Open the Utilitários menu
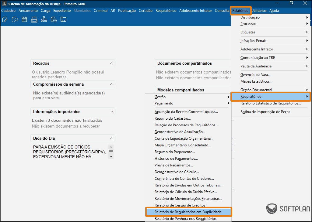This screenshot has height=222, width=312. [x=259, y=11]
